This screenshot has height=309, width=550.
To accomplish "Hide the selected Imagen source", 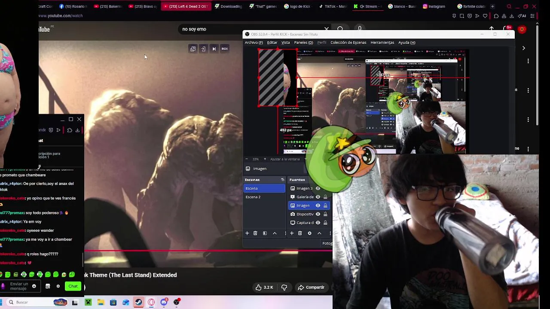I will pyautogui.click(x=318, y=206).
